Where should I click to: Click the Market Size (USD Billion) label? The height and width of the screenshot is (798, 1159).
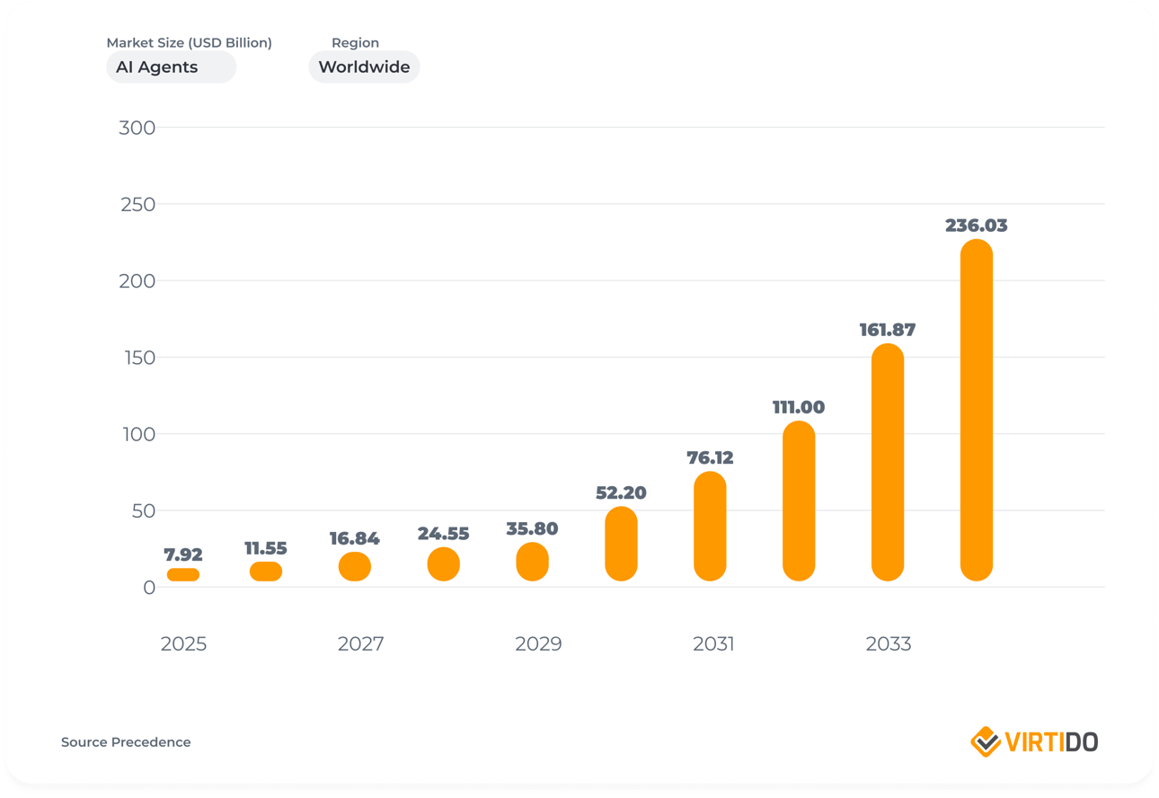(x=190, y=42)
